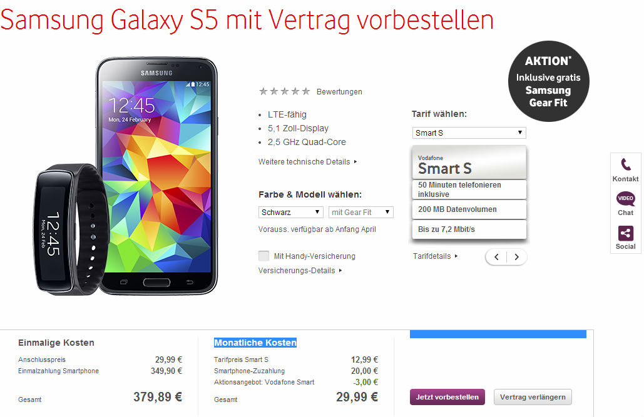Click the Aktion Gear Fit badge

click(x=549, y=81)
